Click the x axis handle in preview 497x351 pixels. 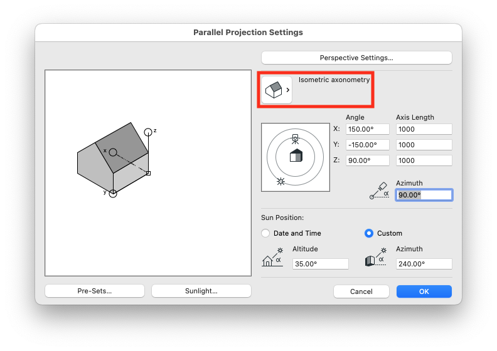[x=113, y=152]
